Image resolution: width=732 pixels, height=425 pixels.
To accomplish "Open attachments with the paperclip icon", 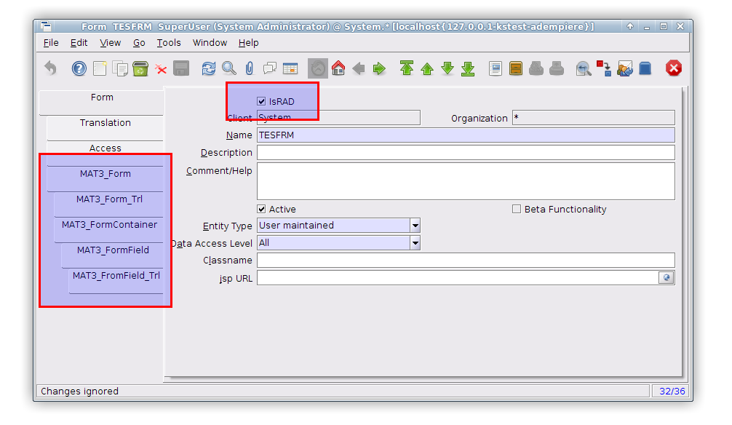I will (250, 68).
